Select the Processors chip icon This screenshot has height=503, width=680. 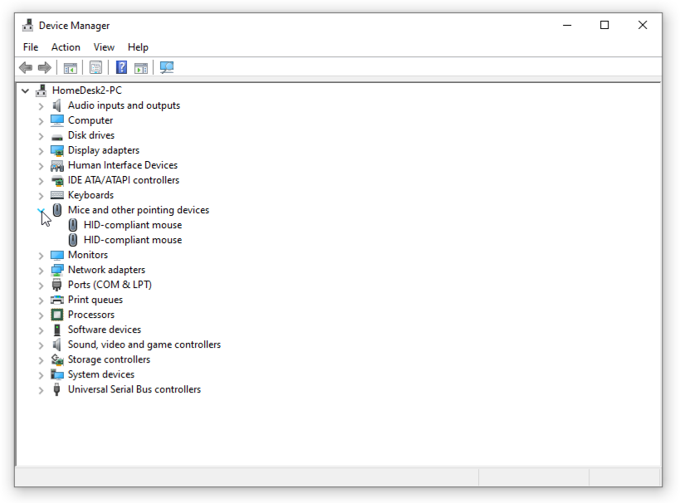click(56, 315)
